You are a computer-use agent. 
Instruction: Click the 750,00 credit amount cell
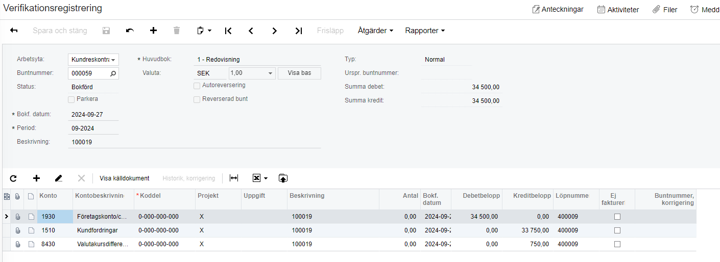point(527,244)
